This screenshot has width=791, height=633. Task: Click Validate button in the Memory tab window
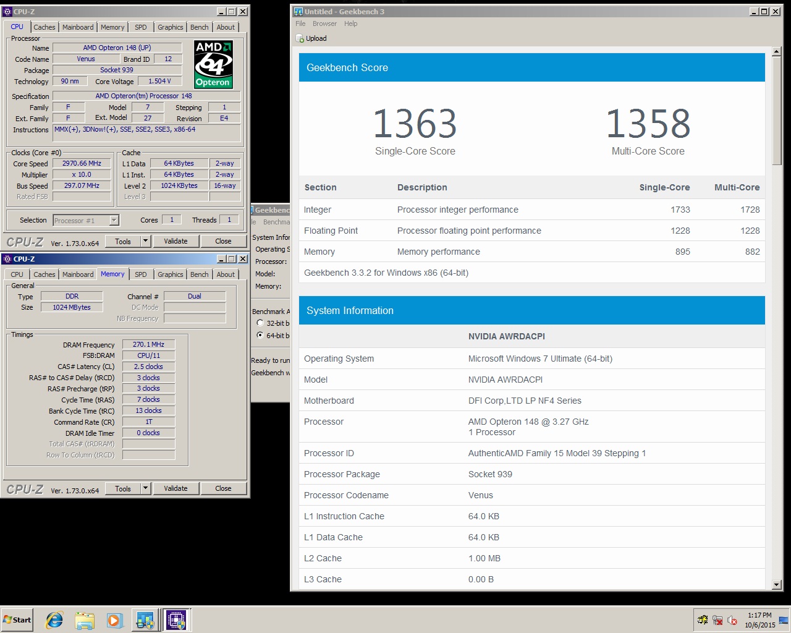176,488
